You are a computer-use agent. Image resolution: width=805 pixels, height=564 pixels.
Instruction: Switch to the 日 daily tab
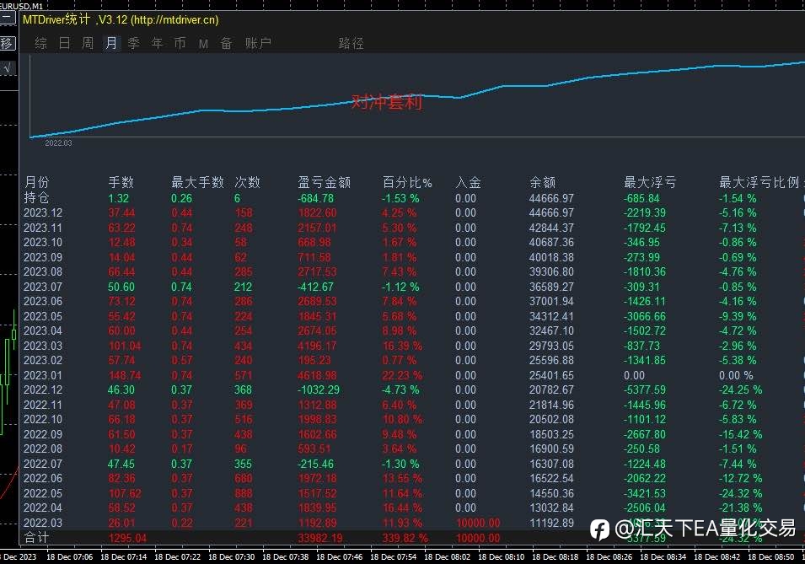coord(64,43)
